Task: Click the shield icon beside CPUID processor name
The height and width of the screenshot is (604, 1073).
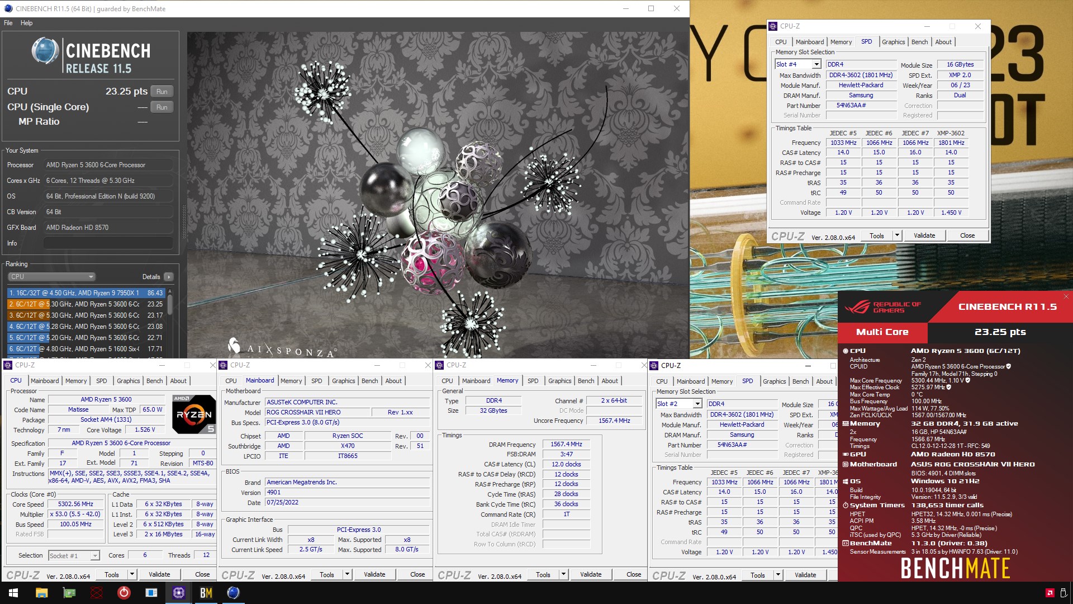Action: pos(1008,367)
